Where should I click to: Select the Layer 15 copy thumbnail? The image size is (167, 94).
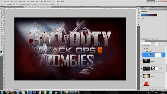(146, 84)
